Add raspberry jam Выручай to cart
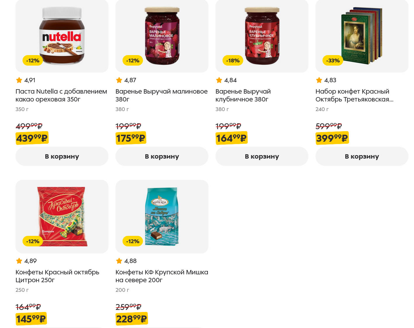The image size is (414, 328). pos(162,156)
